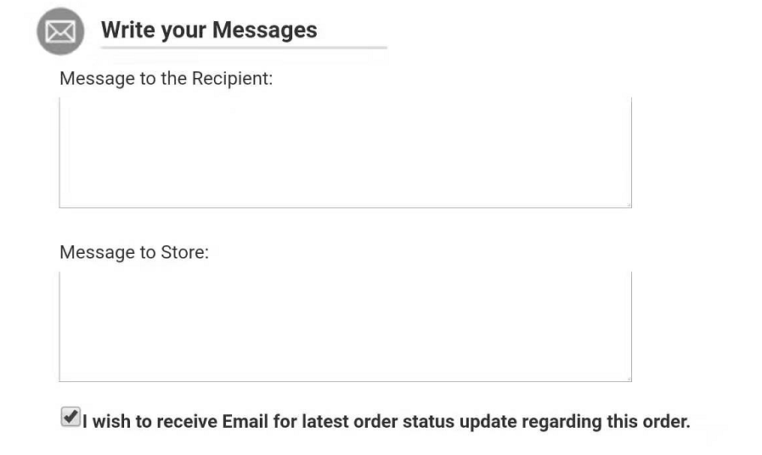Click the envelope mail icon
The image size is (762, 455).
60,31
